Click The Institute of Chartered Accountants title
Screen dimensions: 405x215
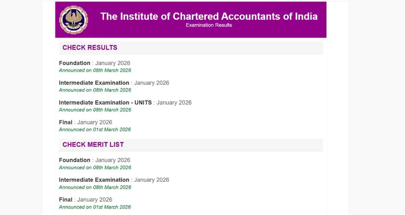[209, 16]
